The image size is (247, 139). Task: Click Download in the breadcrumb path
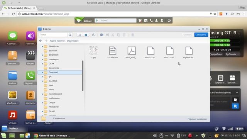point(72,41)
